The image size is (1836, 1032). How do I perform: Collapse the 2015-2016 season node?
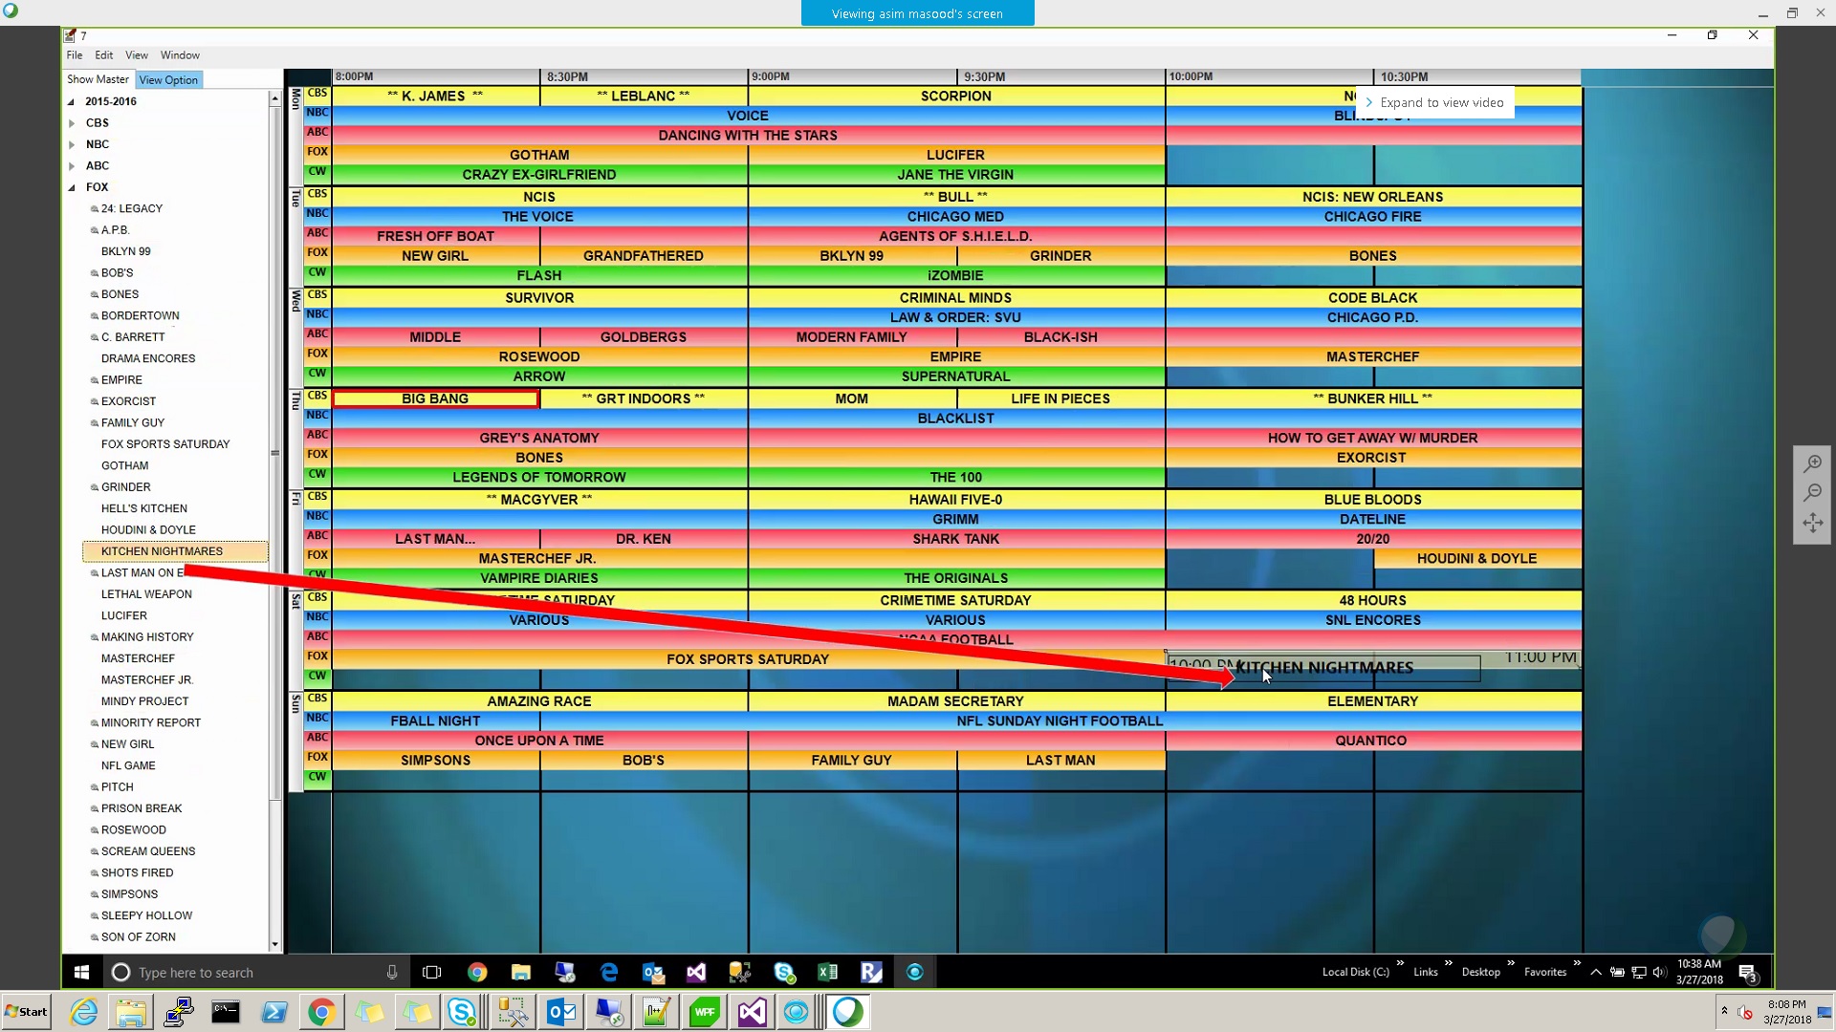[x=71, y=101]
